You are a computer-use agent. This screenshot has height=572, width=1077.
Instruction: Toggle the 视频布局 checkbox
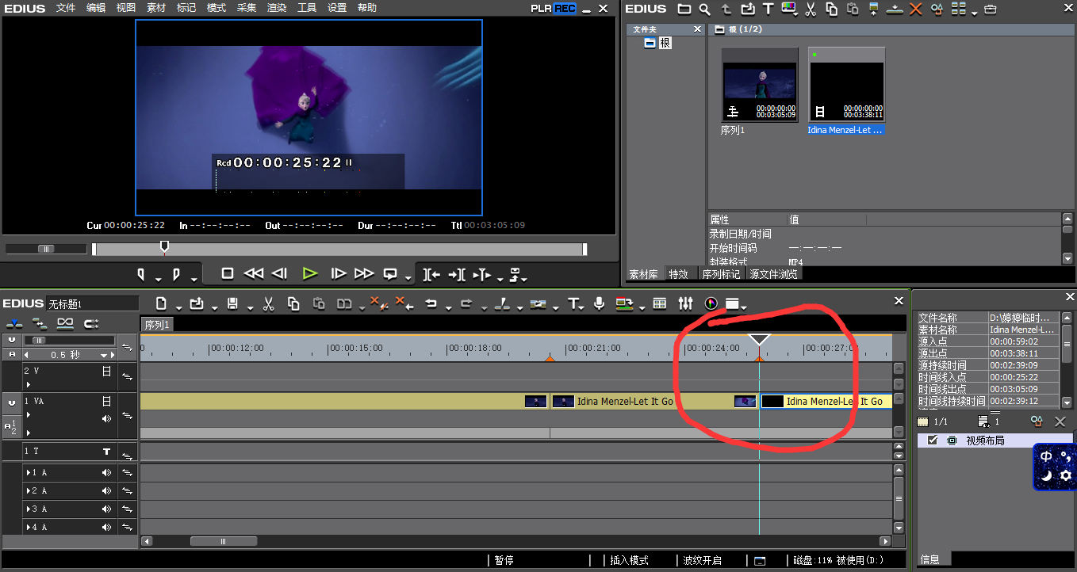pos(933,440)
